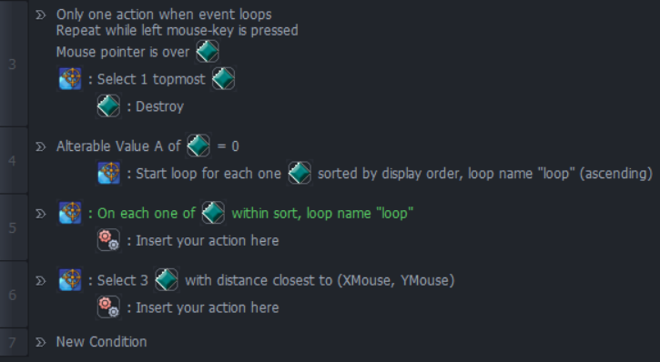Viewport: 660px width, 362px height.
Task: Click "Insert your action here" in event 6
Action: tap(207, 307)
